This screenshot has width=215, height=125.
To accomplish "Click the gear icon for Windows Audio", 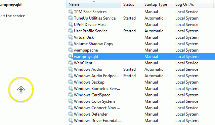I will tap(71, 69).
